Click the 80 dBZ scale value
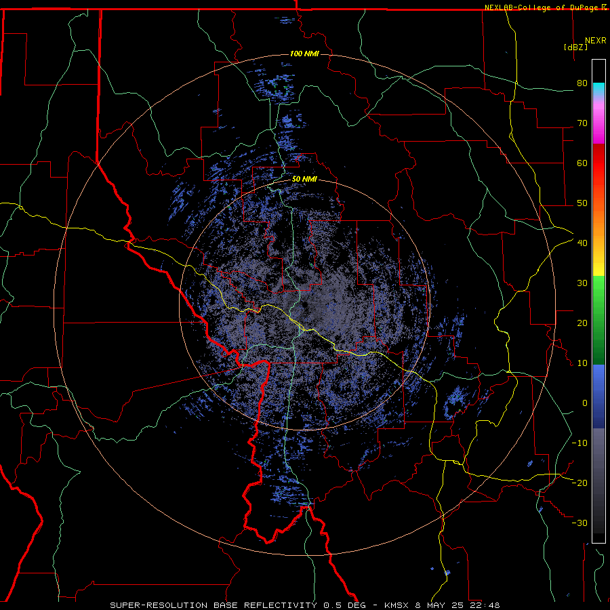 coord(582,83)
